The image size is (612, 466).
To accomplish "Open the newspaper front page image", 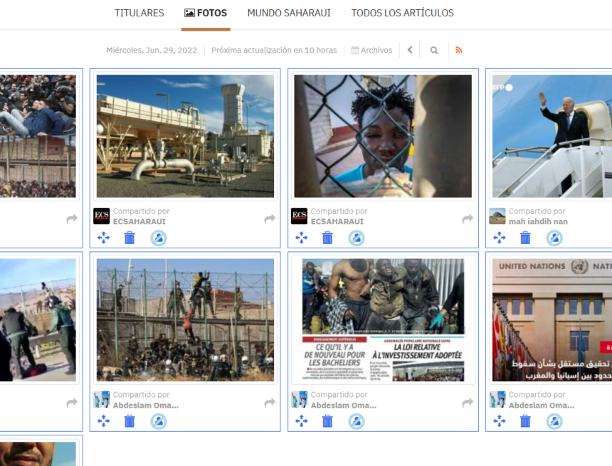I will tap(383, 320).
